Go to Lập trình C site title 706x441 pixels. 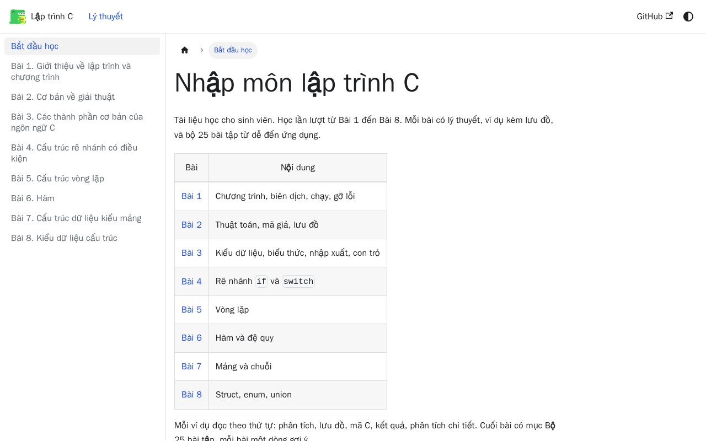click(52, 17)
